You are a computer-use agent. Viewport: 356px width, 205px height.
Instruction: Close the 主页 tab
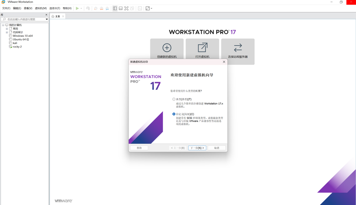point(63,16)
